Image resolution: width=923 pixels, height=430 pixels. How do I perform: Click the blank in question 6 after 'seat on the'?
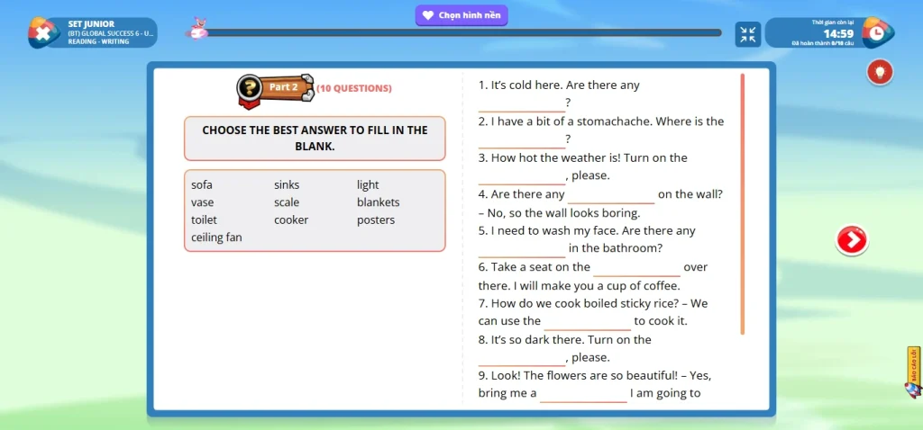637,268
